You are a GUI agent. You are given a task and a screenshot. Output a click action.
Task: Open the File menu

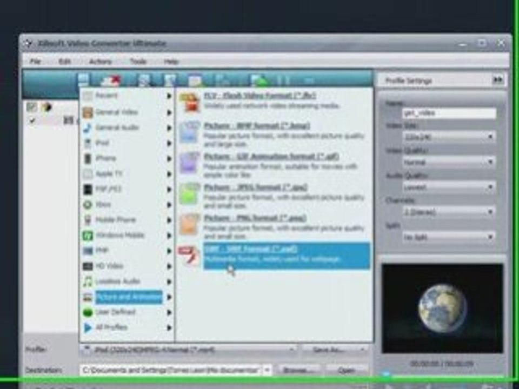point(36,62)
